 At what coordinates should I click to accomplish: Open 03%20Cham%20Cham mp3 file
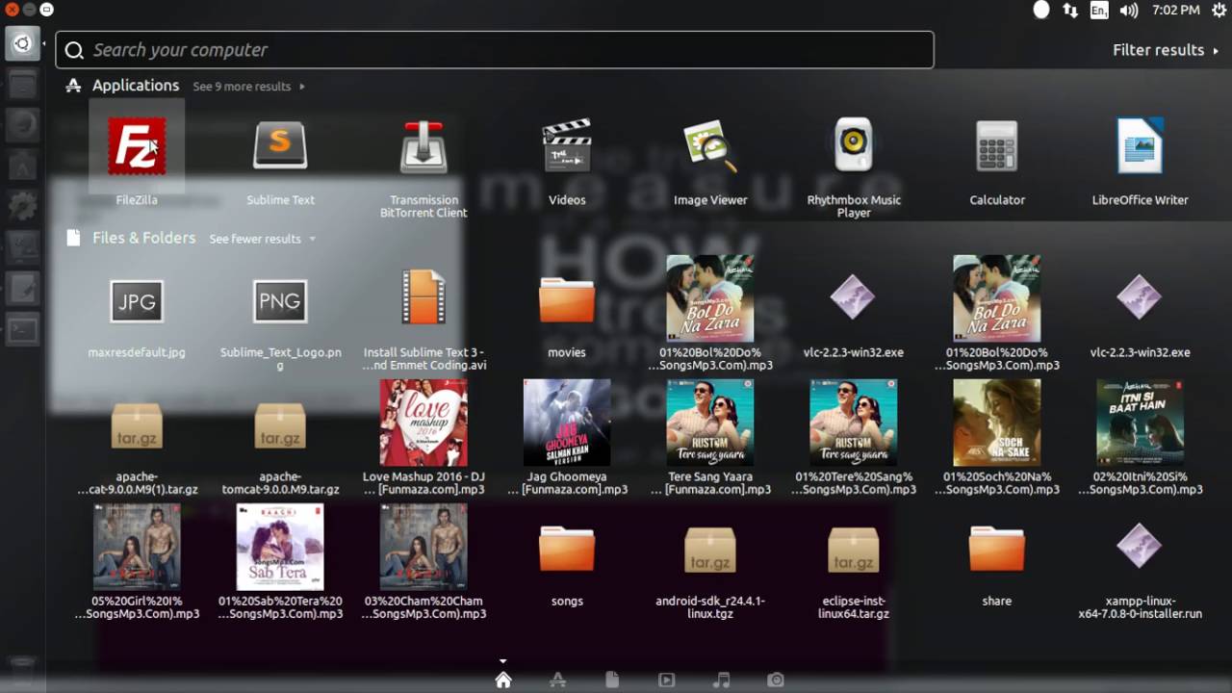[423, 547]
